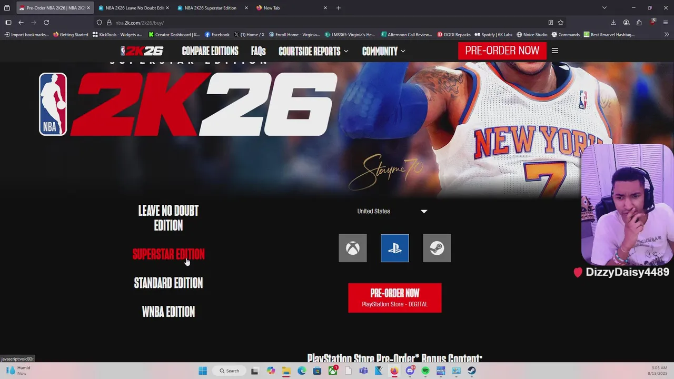Choose Superstar Edition
674x379 pixels.
168,254
